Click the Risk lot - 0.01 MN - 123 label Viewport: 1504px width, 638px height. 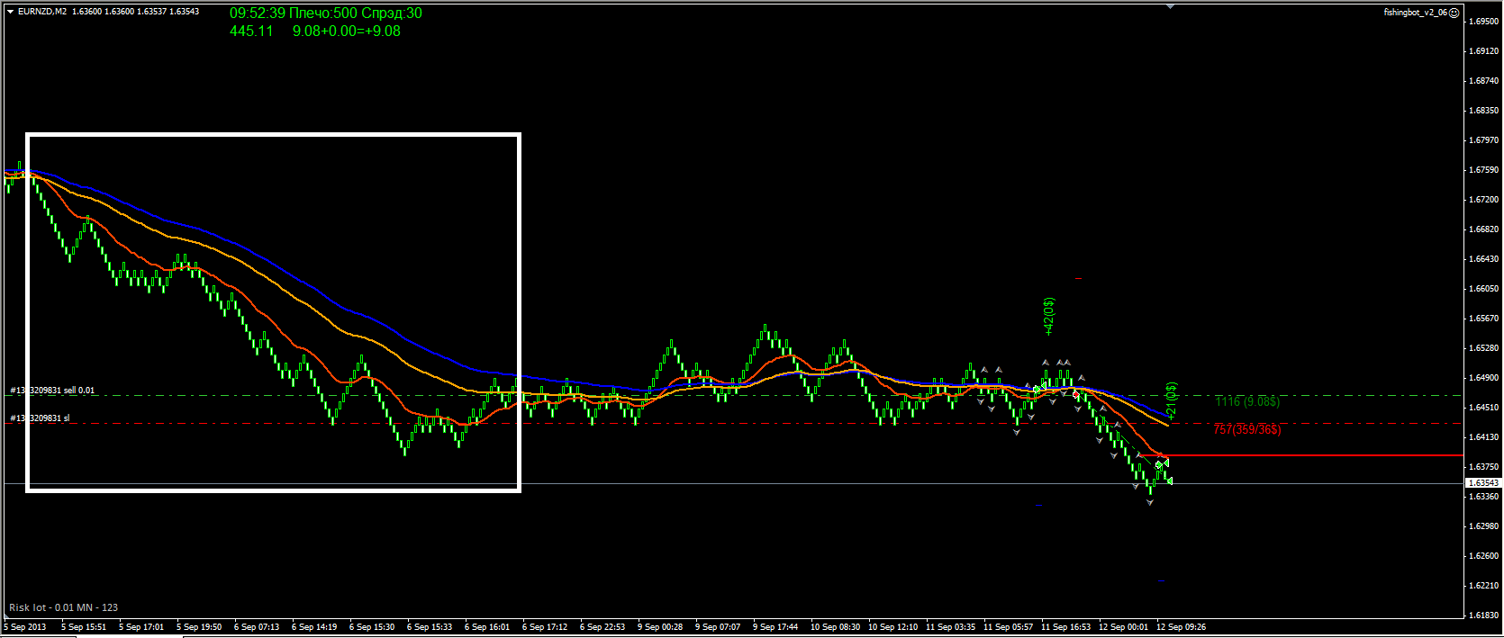coord(64,607)
